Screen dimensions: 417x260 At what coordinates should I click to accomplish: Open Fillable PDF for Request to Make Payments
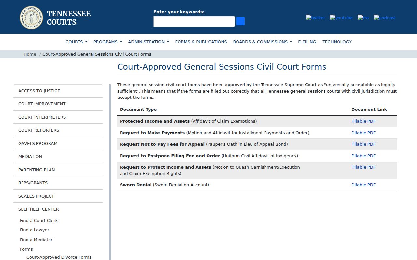tap(363, 133)
